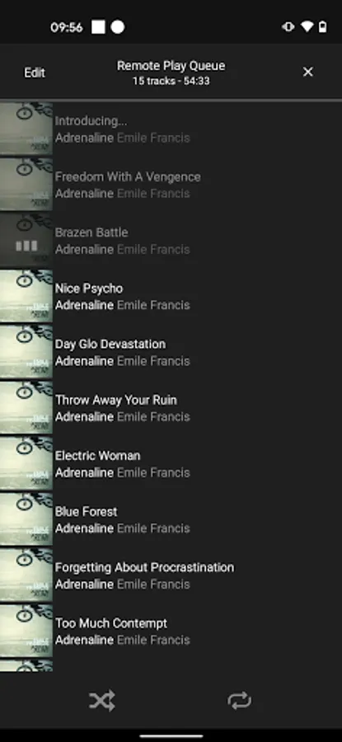Toggle repeat mode for the queue
342x742 pixels.
pos(239,700)
